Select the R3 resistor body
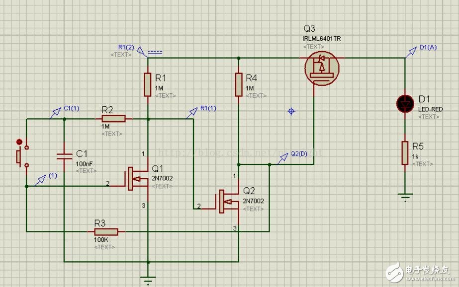The height and width of the screenshot is (287, 459). tap(106, 232)
